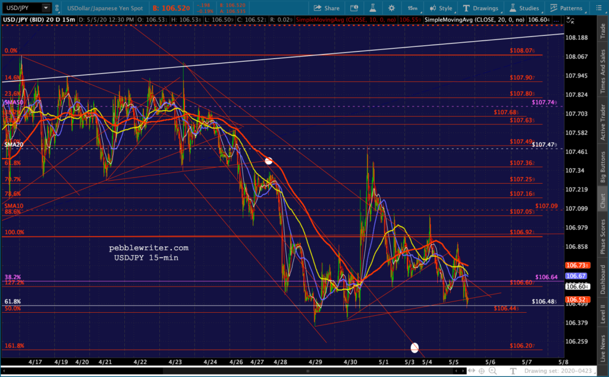The height and width of the screenshot is (377, 609).
Task: Click the 161.8% Fibonacci level label
Action: 14,345
